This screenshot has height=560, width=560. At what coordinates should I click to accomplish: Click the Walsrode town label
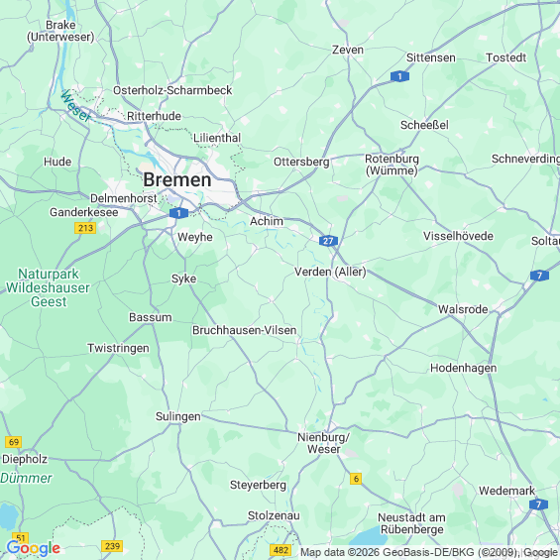pos(463,309)
